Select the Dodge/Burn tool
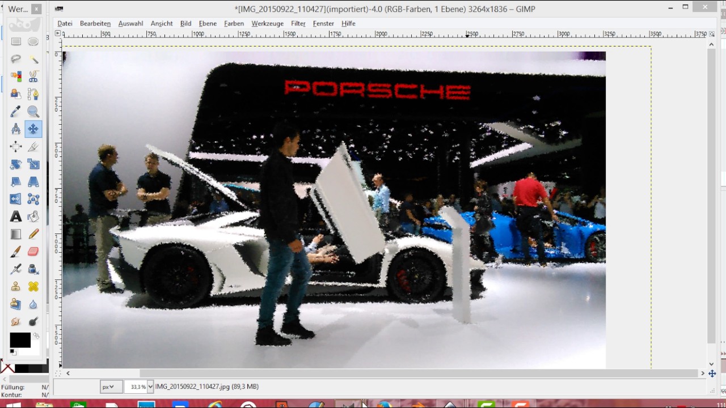The width and height of the screenshot is (726, 408). 33,322
